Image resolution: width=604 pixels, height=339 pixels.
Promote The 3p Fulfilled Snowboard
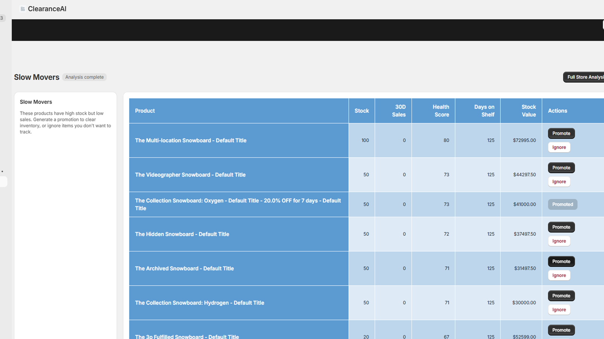561,330
